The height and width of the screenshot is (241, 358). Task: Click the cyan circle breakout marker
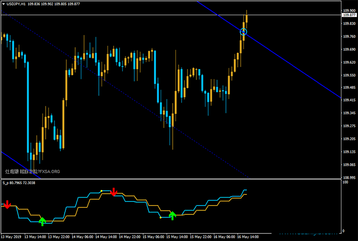click(243, 31)
